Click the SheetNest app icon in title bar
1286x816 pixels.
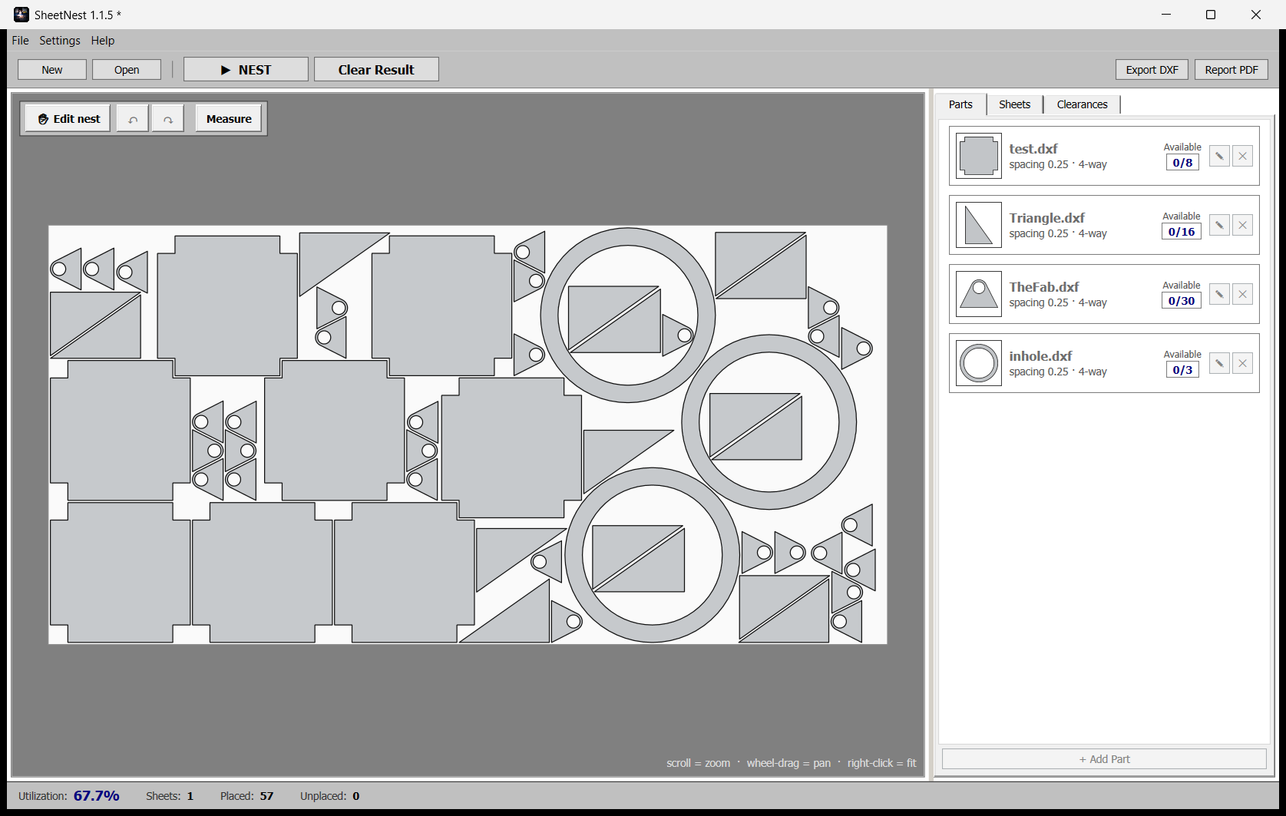coord(21,15)
